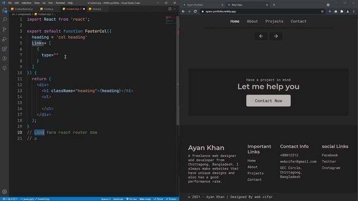This screenshot has height=201, width=358.
Task: Open the View menu
Action: (37, 3)
